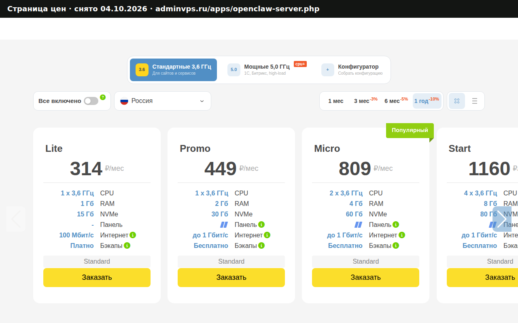This screenshot has width=518, height=323.
Task: Open the Стандартные 3,6 ГГц tab
Action: (173, 70)
